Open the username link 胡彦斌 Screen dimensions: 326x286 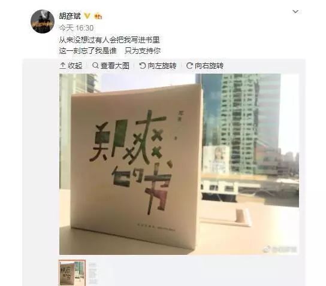tap(70, 16)
